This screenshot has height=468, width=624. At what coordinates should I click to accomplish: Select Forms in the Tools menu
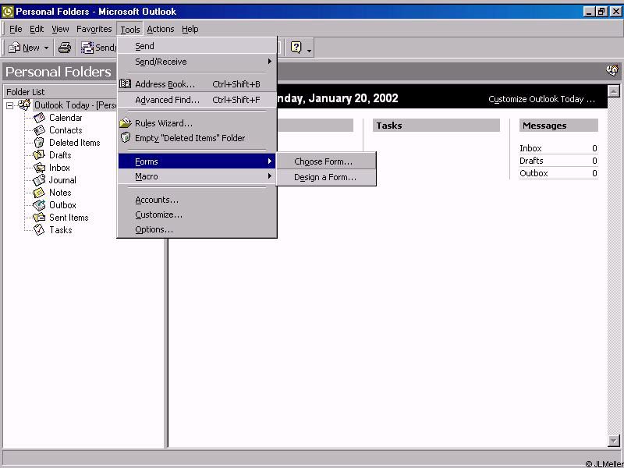coord(197,161)
